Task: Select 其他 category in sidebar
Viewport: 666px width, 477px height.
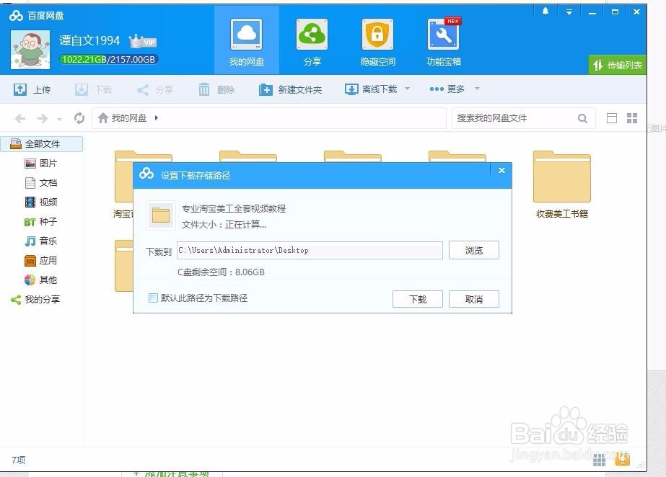Action: point(42,280)
